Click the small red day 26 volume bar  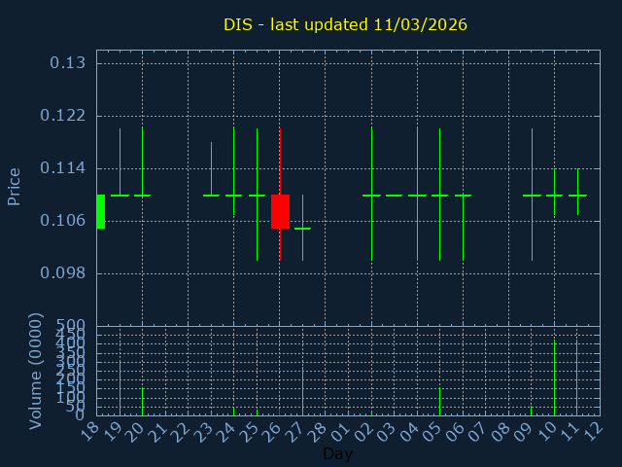[279, 412]
